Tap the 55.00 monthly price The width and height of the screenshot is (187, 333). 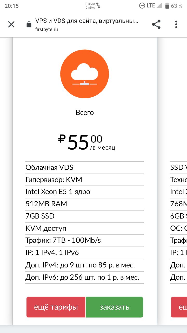click(x=87, y=142)
